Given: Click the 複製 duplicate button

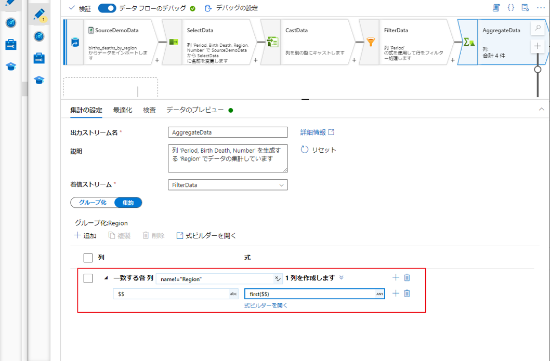Looking at the screenshot, I should [x=119, y=235].
